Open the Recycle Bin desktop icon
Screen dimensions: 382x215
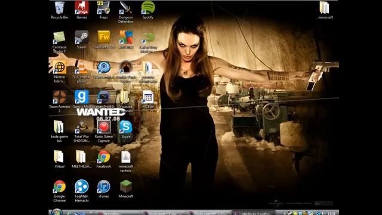(60, 8)
